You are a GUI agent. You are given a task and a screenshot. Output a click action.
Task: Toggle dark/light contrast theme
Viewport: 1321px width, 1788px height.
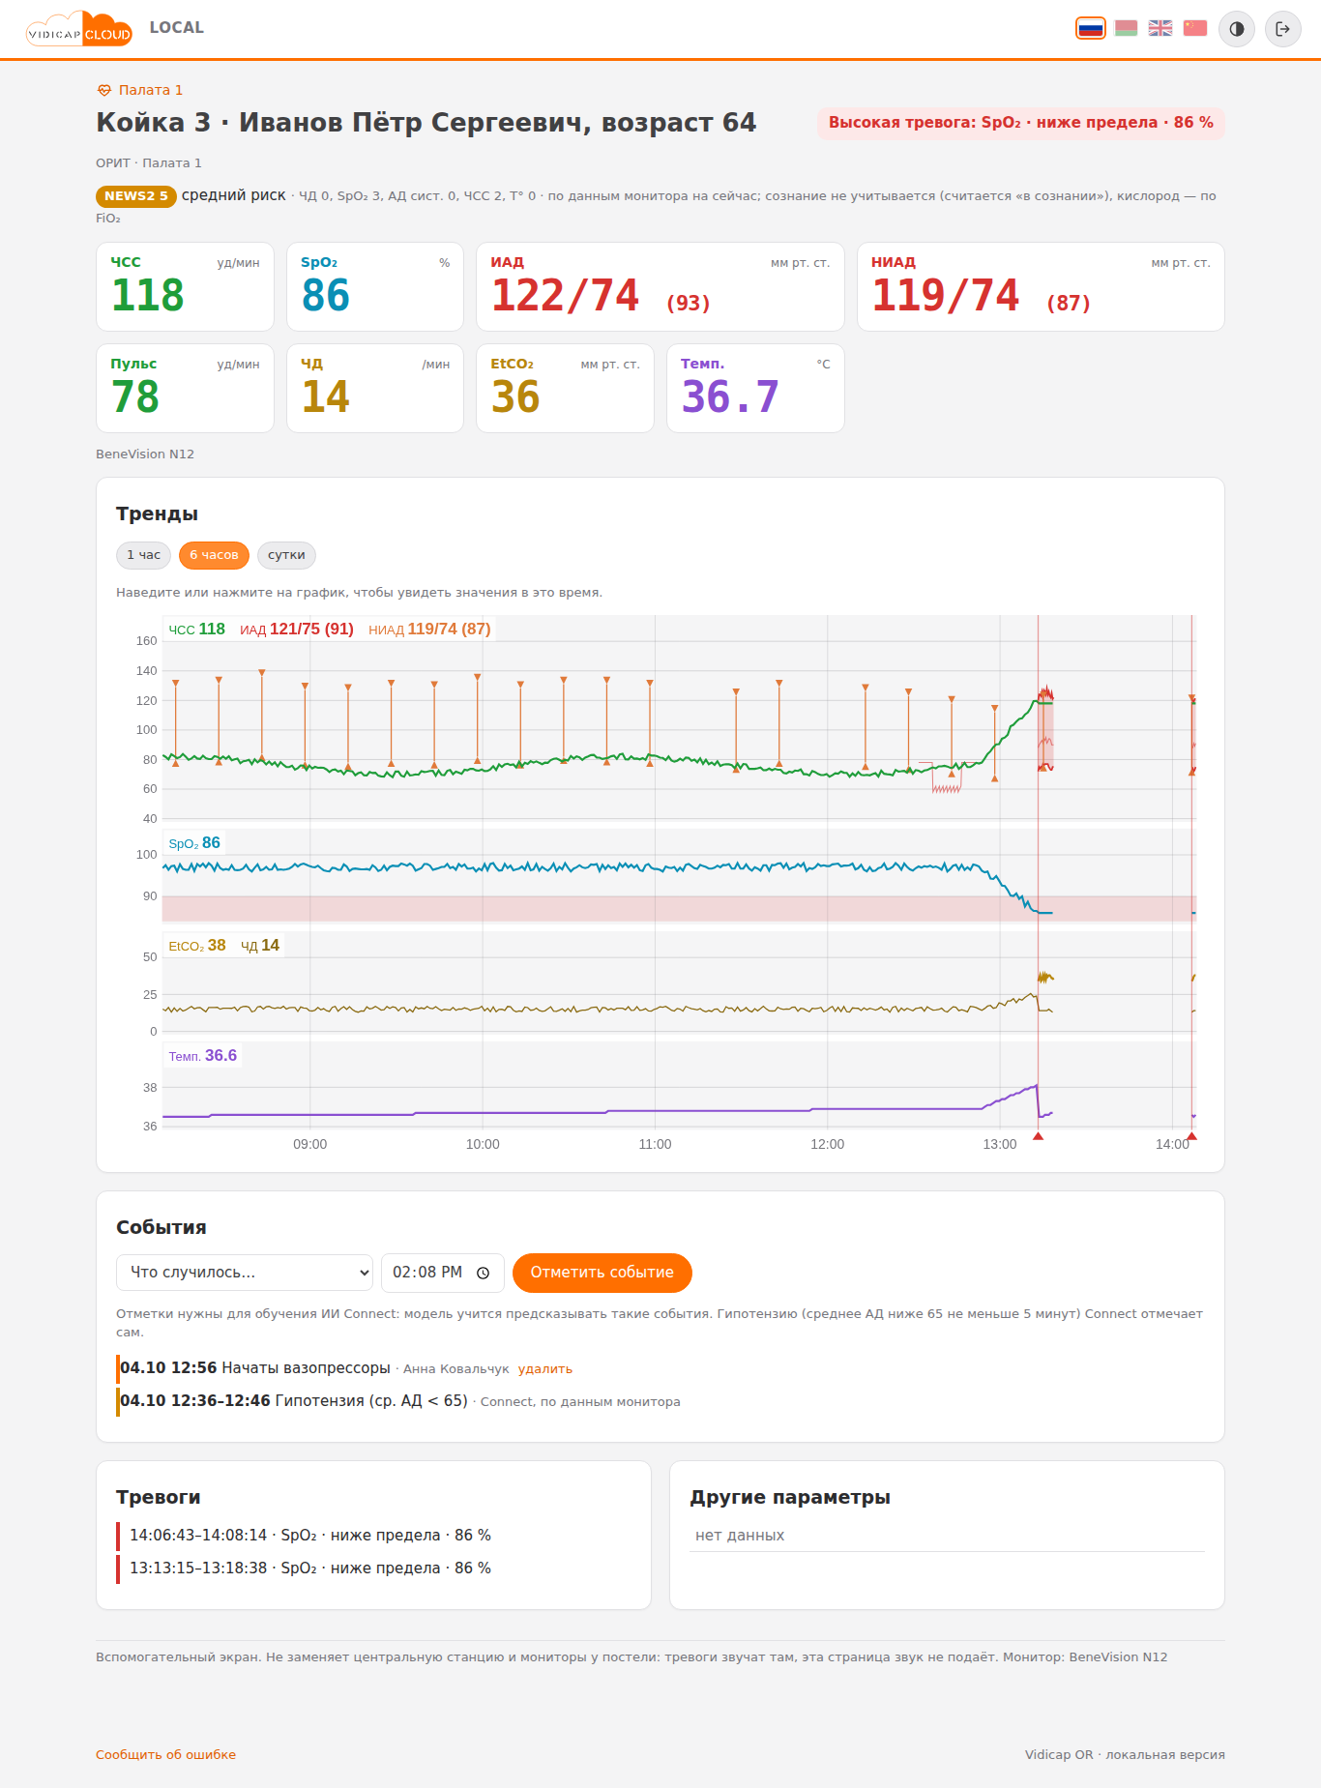click(x=1237, y=29)
